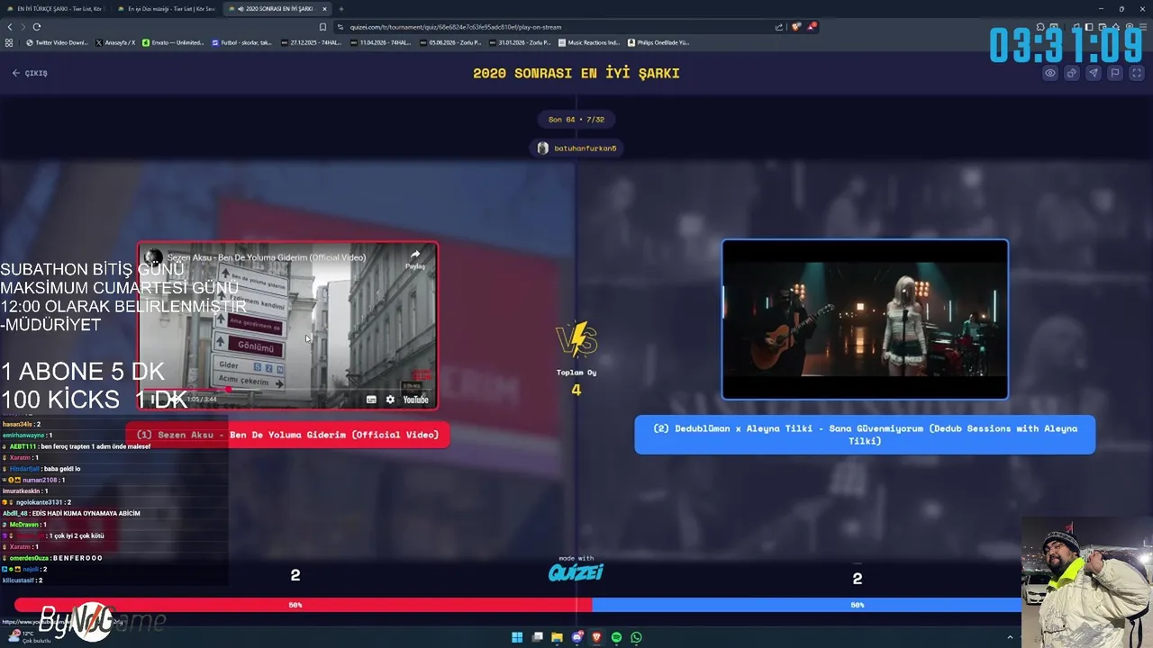Open the Windows Start menu
The width and height of the screenshot is (1153, 648).
pos(517,637)
